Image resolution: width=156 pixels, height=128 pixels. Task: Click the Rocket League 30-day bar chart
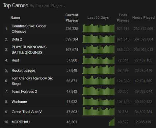(x=98, y=70)
